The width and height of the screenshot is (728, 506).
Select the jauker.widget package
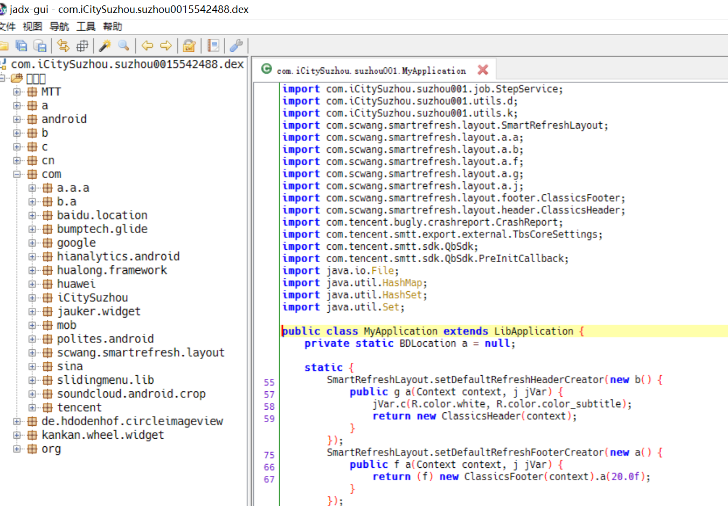coord(99,312)
